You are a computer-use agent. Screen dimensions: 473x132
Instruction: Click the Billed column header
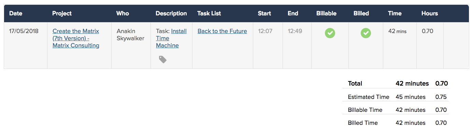(361, 13)
